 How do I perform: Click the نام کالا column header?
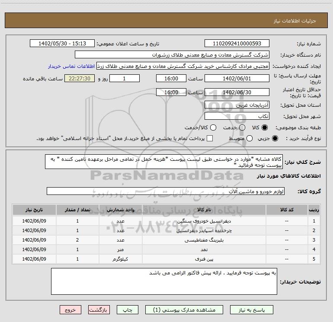tap(204, 210)
